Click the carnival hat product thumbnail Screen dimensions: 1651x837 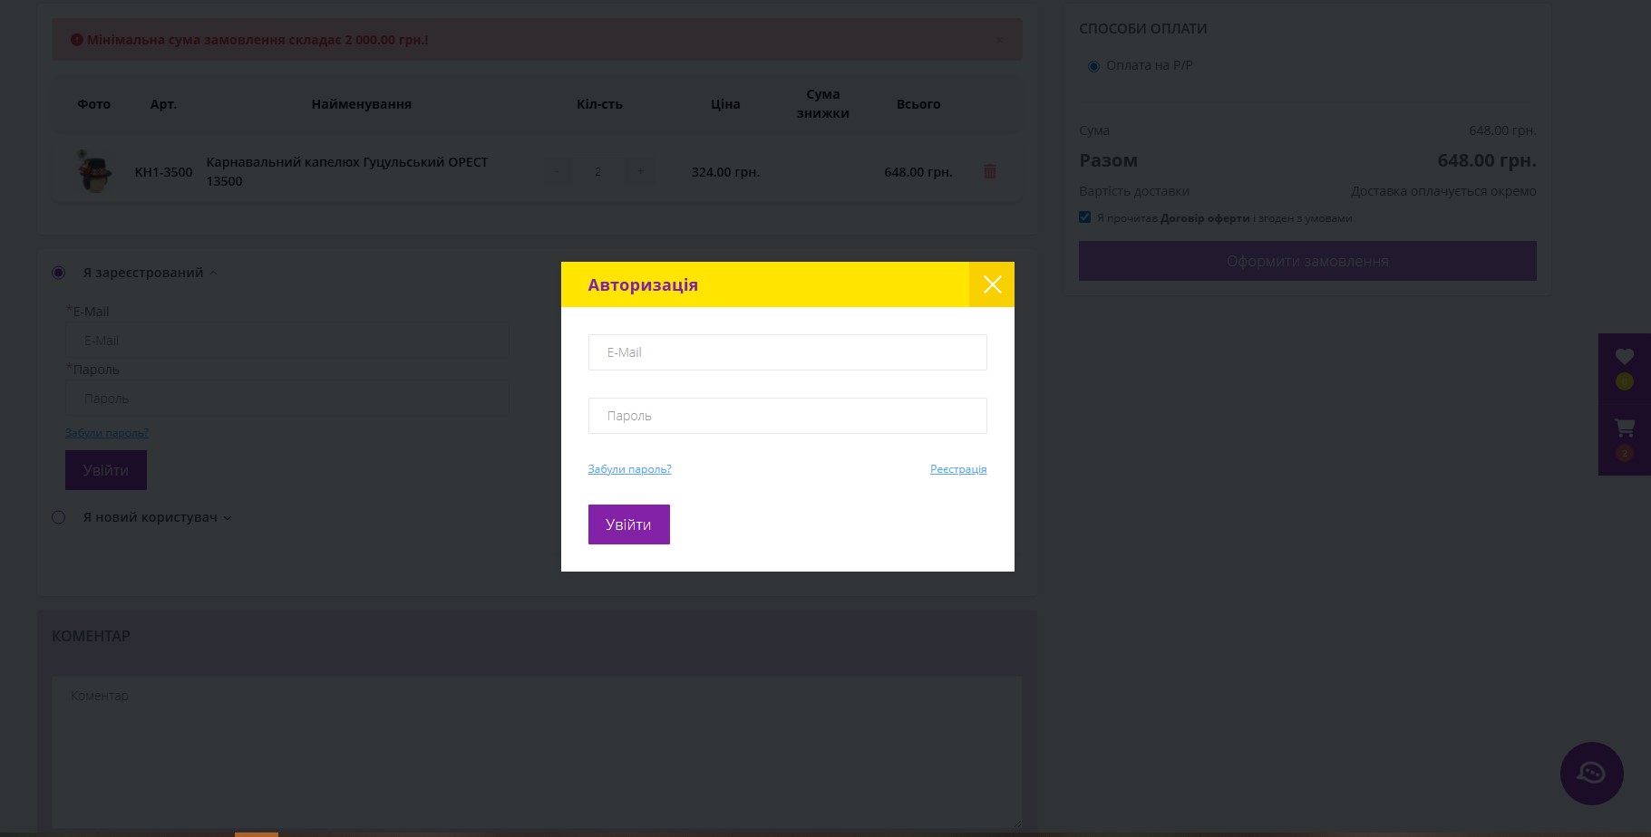(x=93, y=171)
